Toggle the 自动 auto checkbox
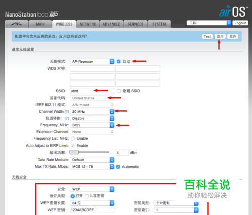 119,61
